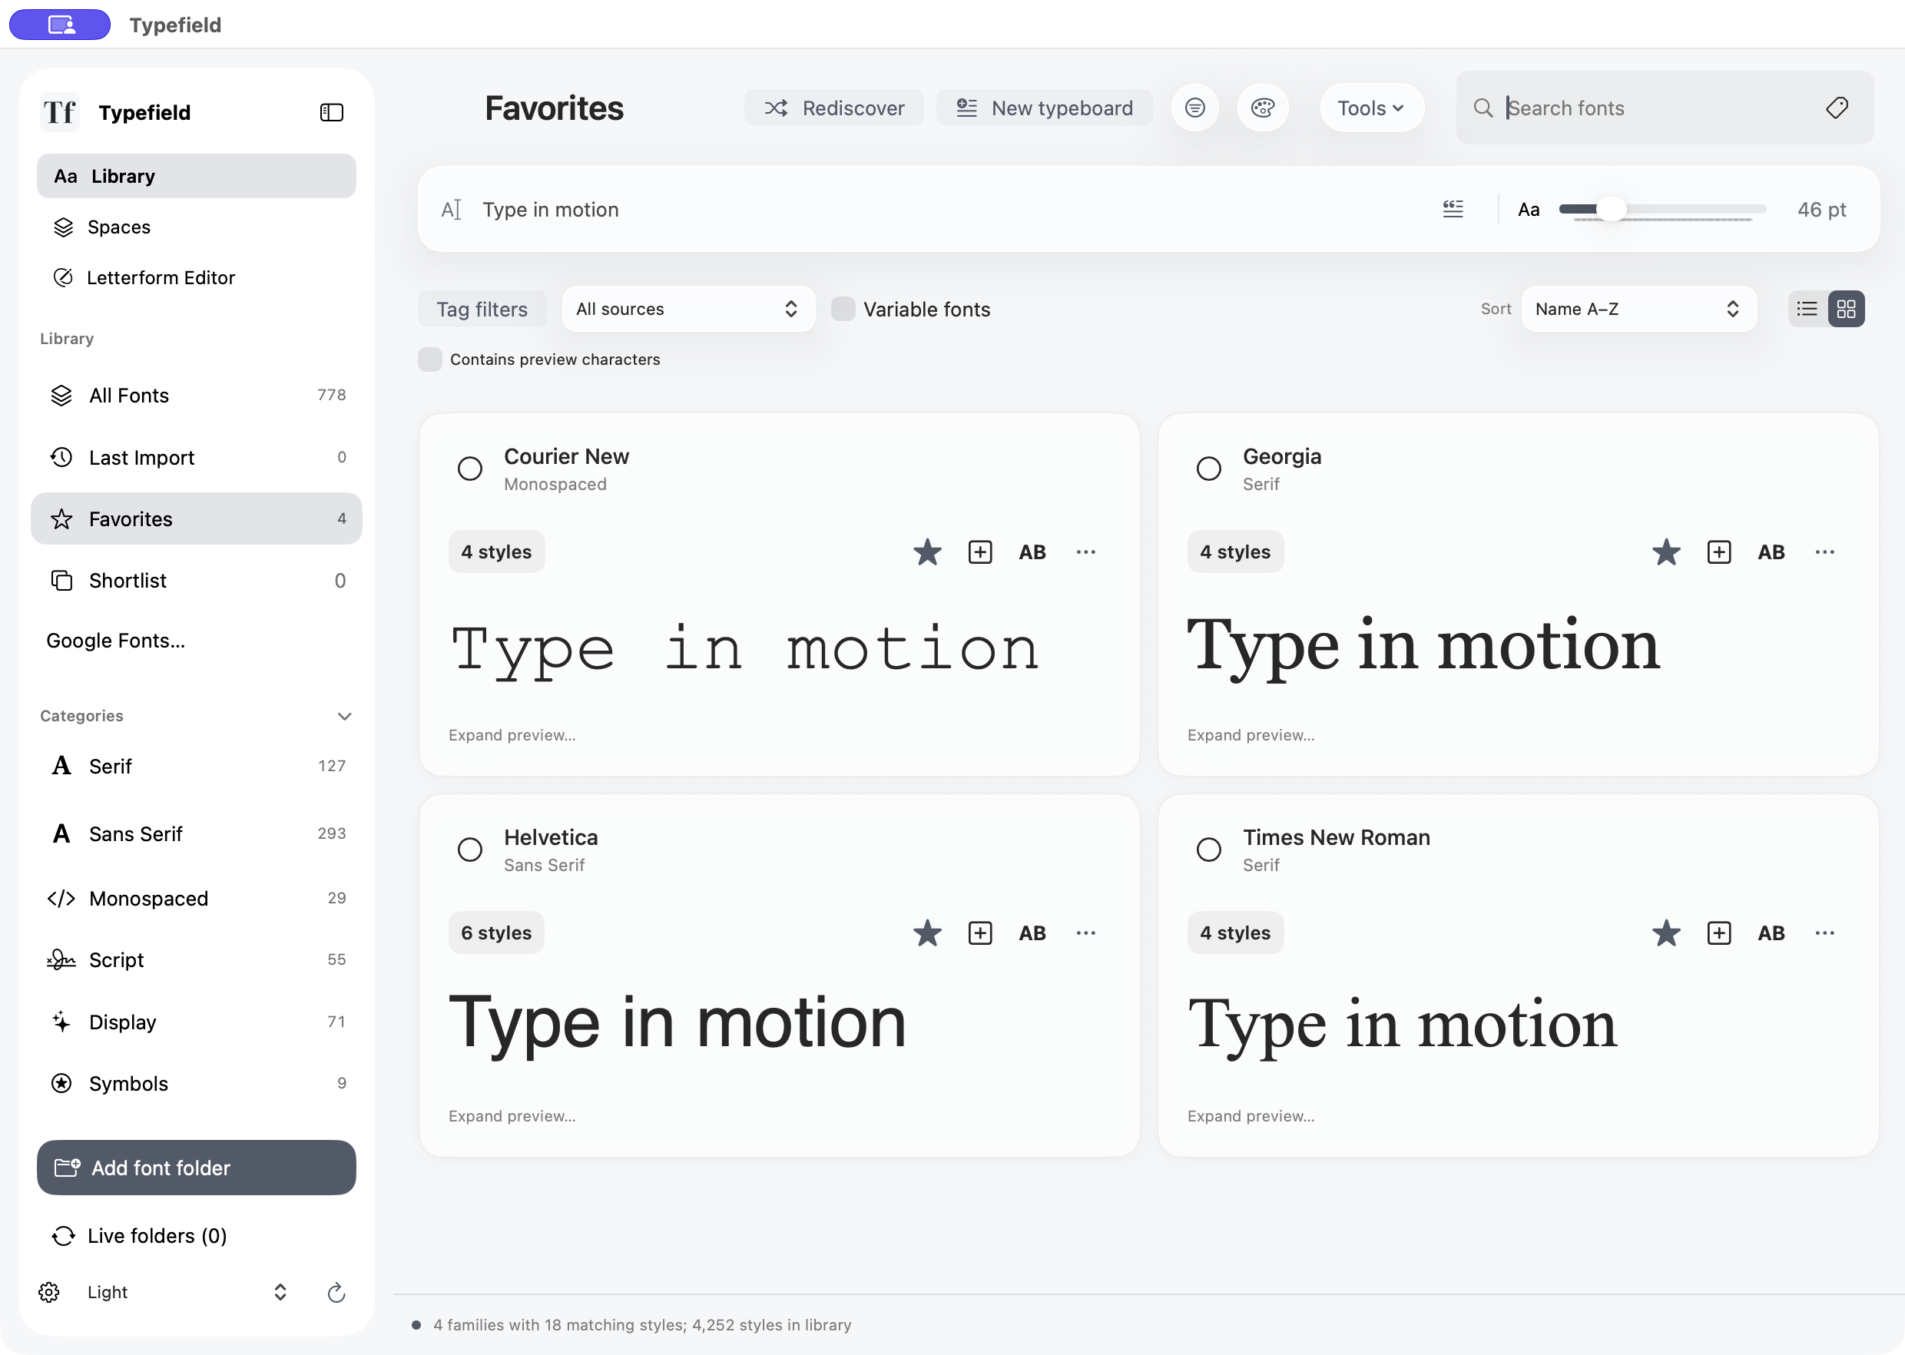This screenshot has width=1905, height=1355.
Task: Check Contains preview characters
Action: tap(429, 359)
